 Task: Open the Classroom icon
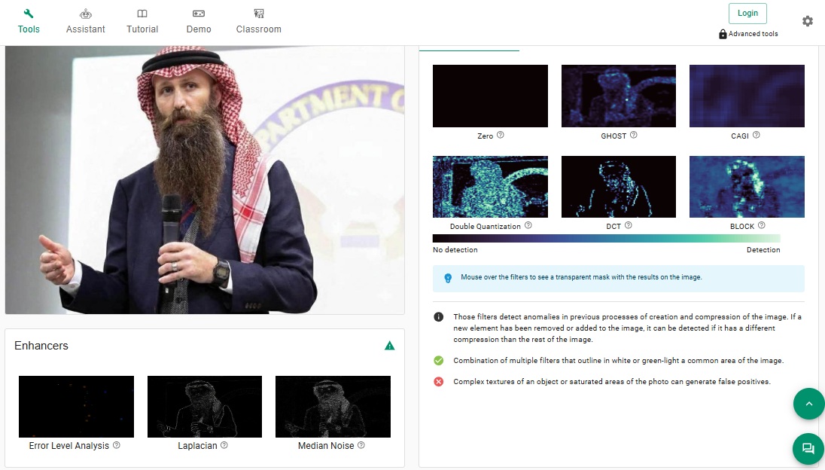258,13
